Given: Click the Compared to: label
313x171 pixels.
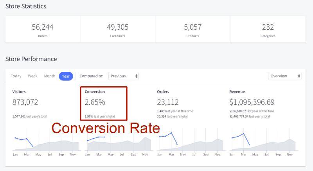Looking at the screenshot, I should coord(91,76).
